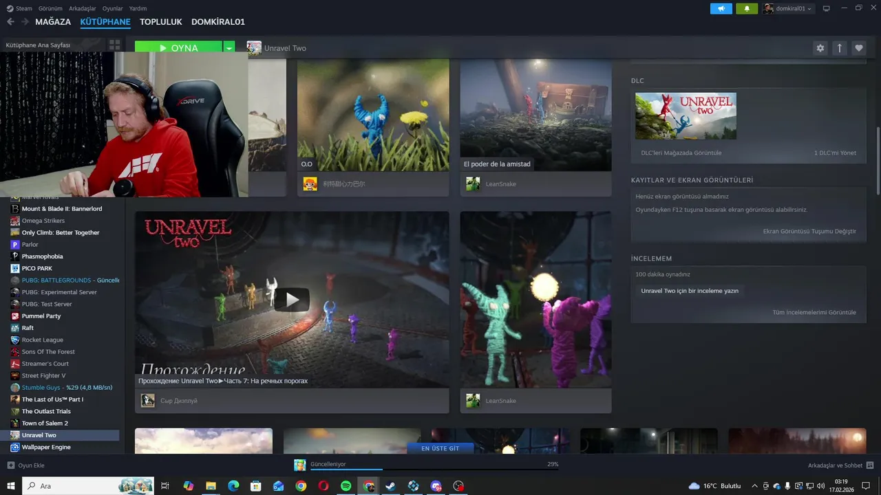Open the Yardım menu

tap(138, 8)
